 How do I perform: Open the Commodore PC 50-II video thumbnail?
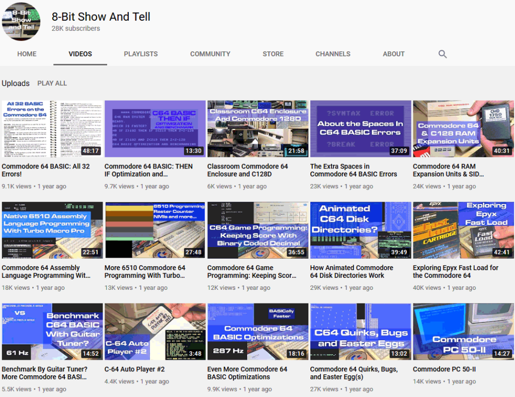[x=463, y=331]
